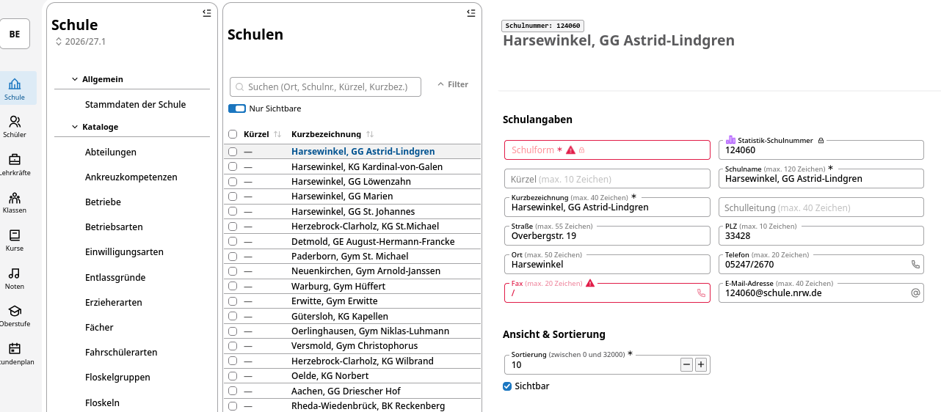
Task: Open the Abteilungen catalog
Action: (111, 152)
